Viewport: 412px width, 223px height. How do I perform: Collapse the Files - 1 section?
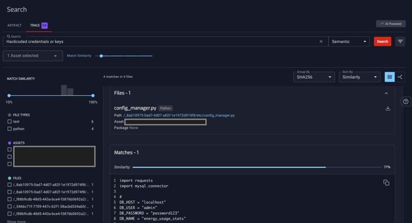tap(386, 93)
